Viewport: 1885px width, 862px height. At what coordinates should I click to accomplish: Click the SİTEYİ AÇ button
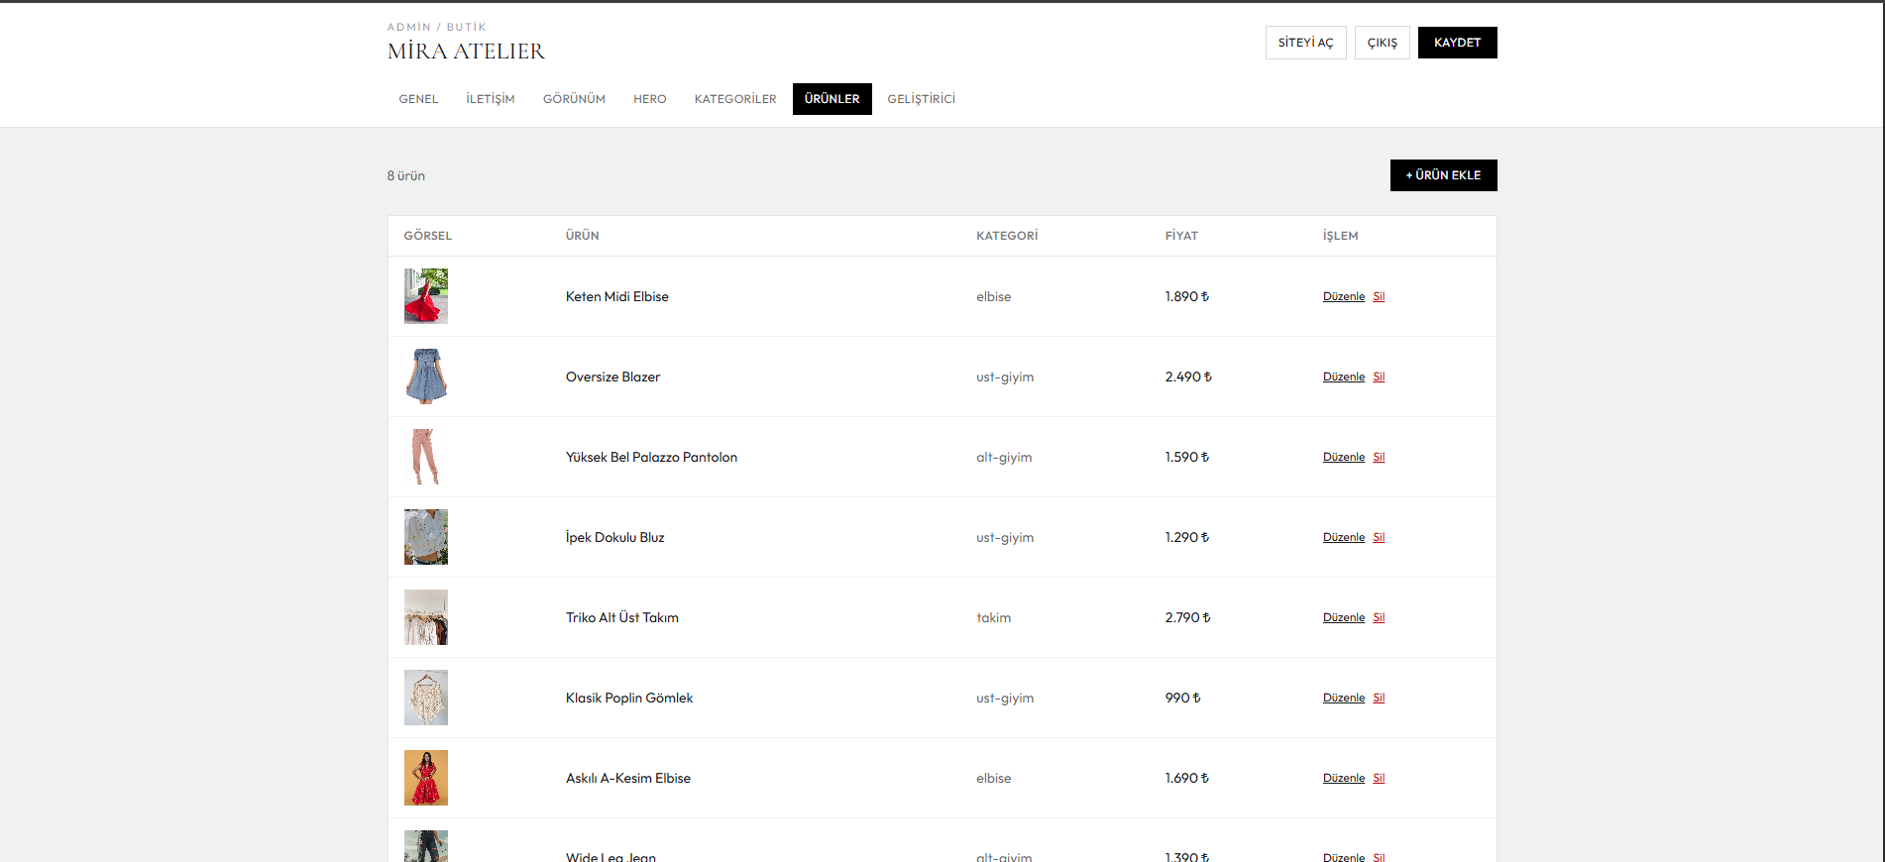coord(1306,43)
